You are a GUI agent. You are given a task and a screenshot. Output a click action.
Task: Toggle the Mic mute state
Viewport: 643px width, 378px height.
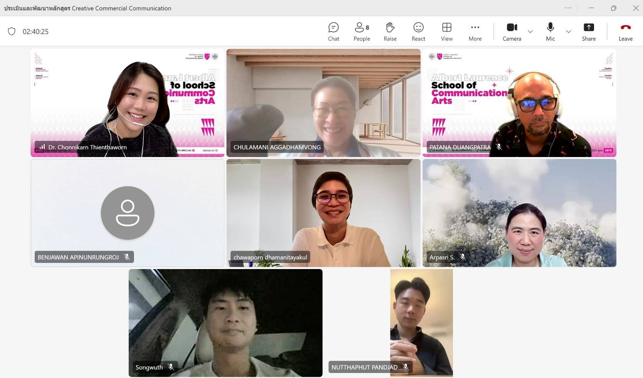[x=550, y=32]
